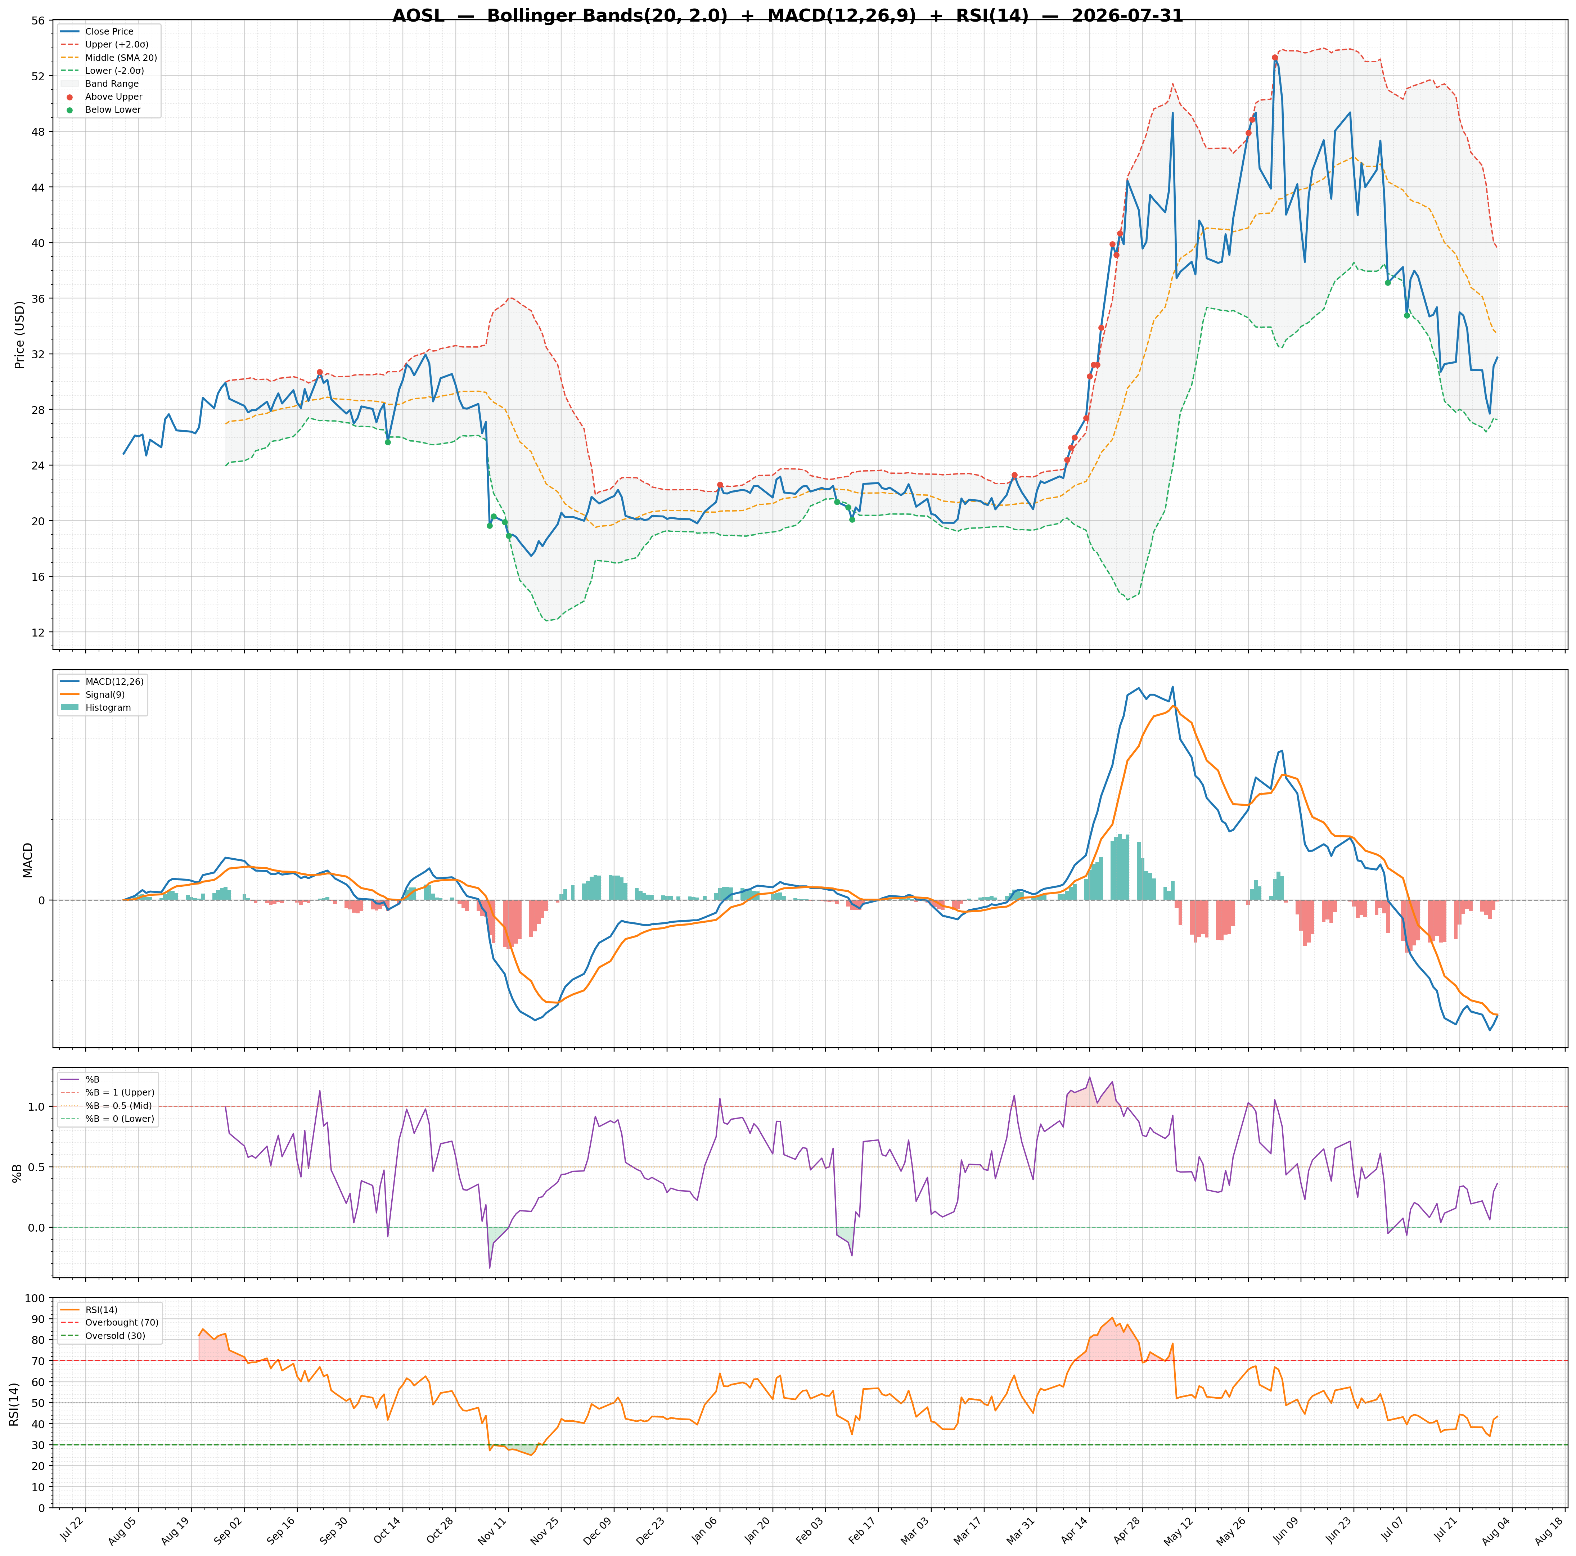Viewport: 1576px width, 1556px height.
Task: Click the 'Price (USD)' y-axis label
Action: point(19,334)
